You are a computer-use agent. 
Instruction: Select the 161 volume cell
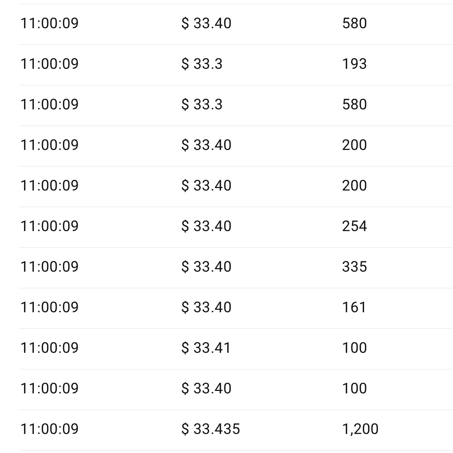[354, 307]
